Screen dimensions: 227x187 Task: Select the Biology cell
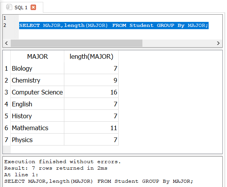[x=38, y=68]
